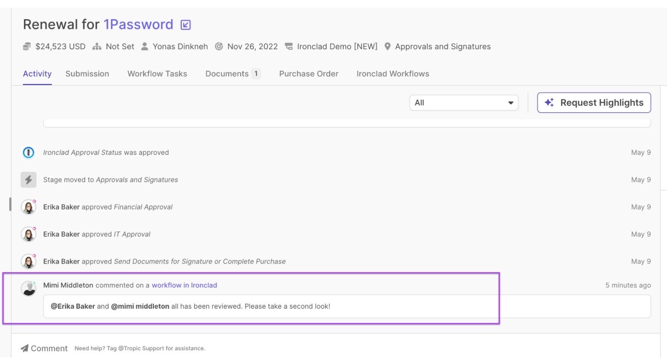Screen dimensions: 667x360
Task: Click the comment text box with review message
Action: point(347,307)
